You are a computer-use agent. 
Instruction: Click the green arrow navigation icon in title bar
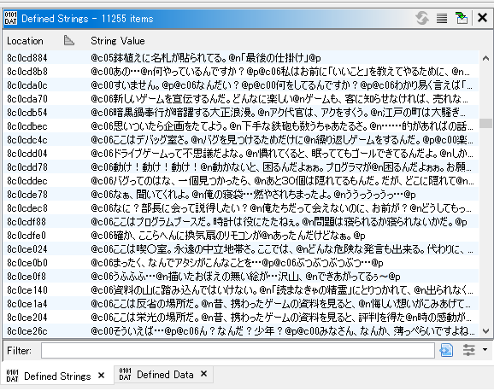coord(462,18)
